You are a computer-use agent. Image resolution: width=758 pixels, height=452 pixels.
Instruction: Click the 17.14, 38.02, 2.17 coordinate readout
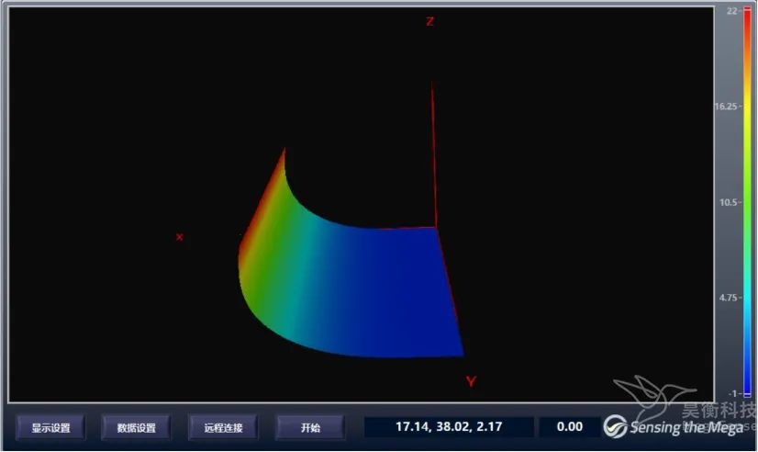[449, 427]
